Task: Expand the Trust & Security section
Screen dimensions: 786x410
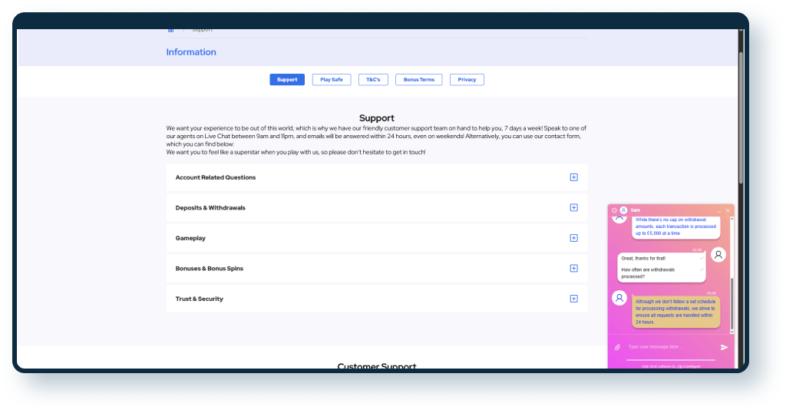Action: click(573, 299)
